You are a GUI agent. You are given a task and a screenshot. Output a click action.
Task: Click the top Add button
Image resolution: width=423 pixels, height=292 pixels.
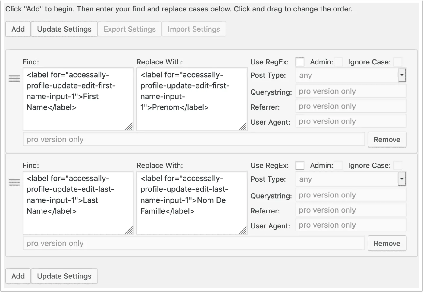pos(18,29)
